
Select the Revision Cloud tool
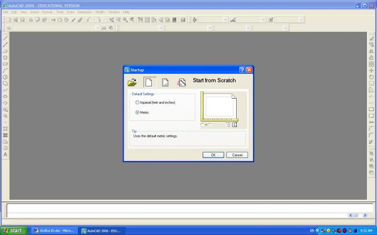click(x=5, y=84)
